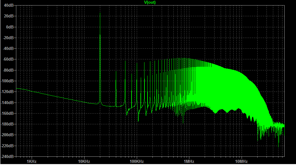Click the 1KHz frequency axis label
This screenshot has height=165, width=296.
[x=32, y=161]
